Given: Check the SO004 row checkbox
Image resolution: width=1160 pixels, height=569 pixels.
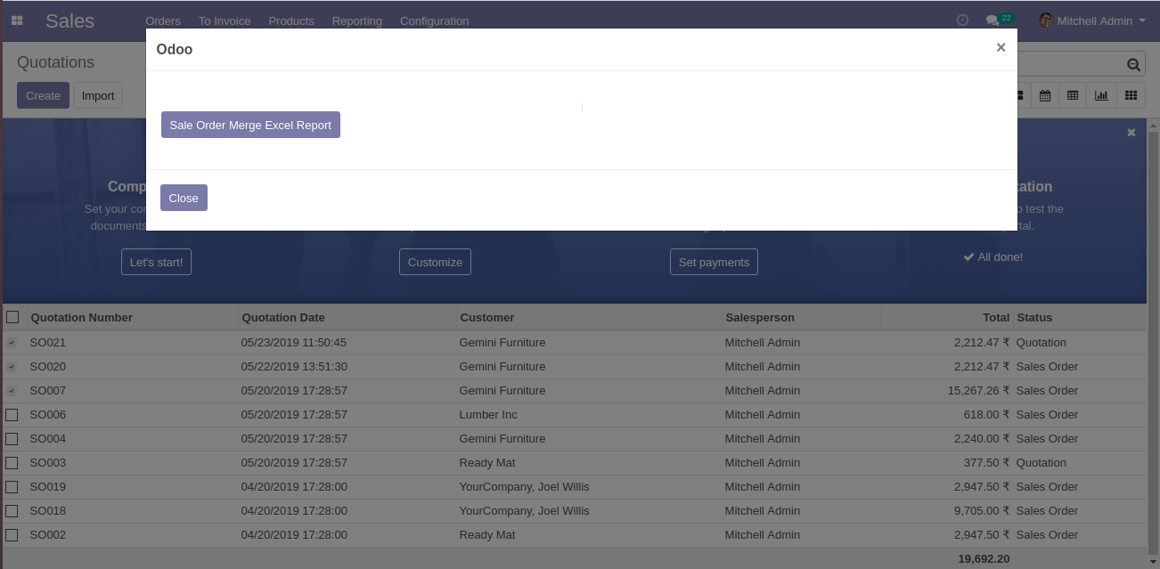Looking at the screenshot, I should [x=12, y=439].
